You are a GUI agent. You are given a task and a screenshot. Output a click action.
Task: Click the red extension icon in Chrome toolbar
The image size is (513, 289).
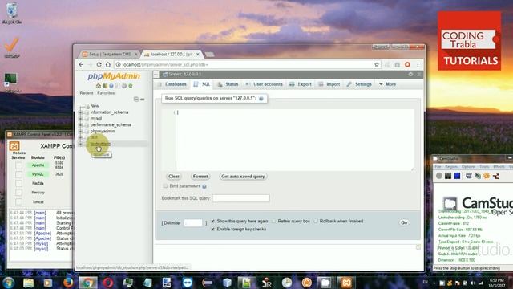pyautogui.click(x=407, y=64)
